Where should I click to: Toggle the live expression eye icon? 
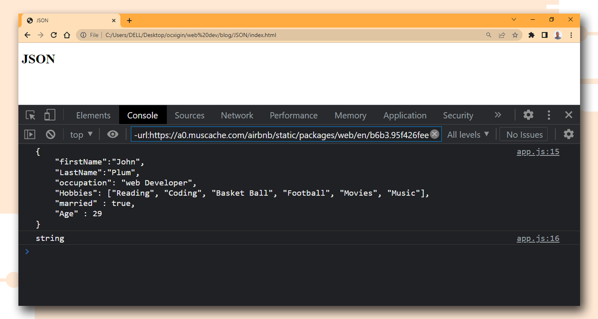(113, 134)
